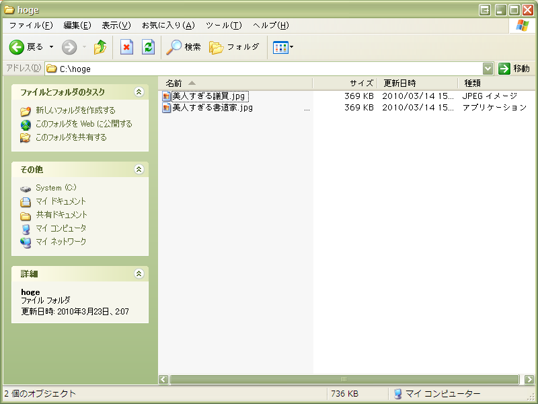
Task: Click the マイ ドキュメント icon in sidebar
Action: click(26, 202)
